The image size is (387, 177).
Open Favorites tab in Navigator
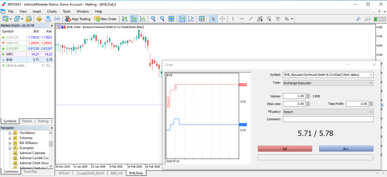point(31,171)
